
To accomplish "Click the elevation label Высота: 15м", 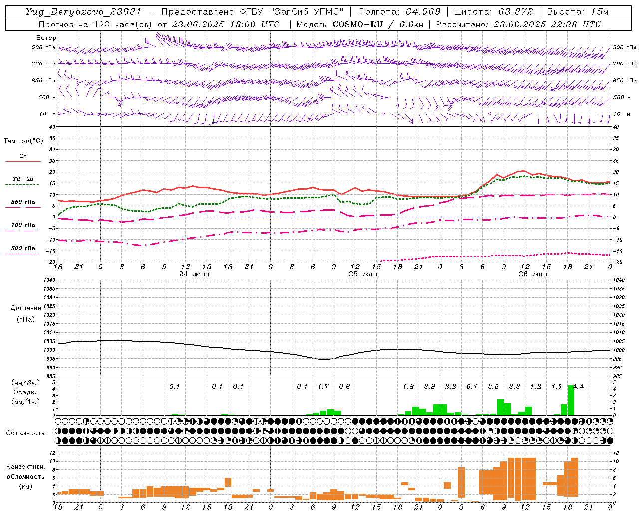I will point(578,12).
